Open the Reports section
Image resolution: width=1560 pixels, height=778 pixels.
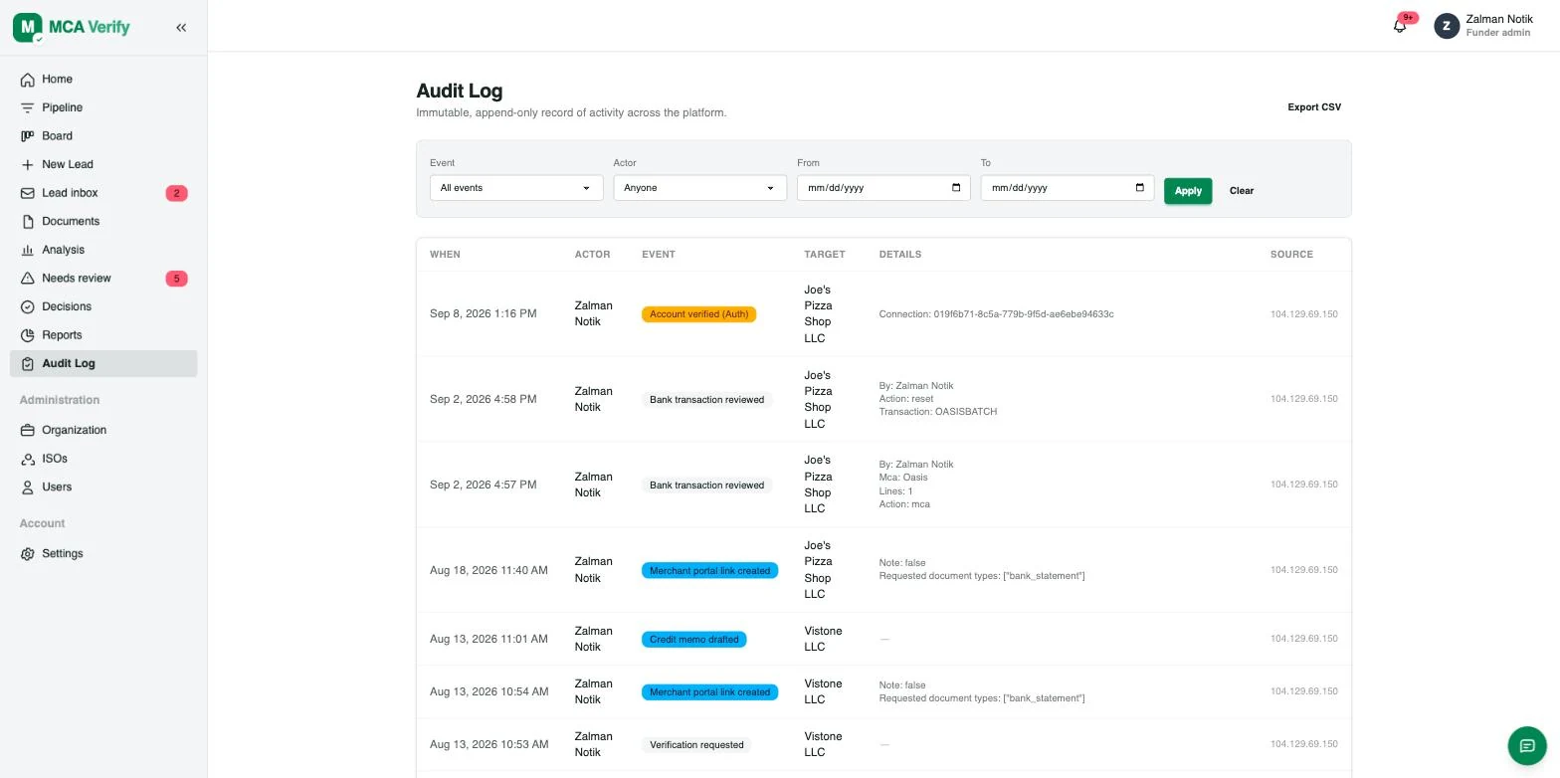pos(103,335)
